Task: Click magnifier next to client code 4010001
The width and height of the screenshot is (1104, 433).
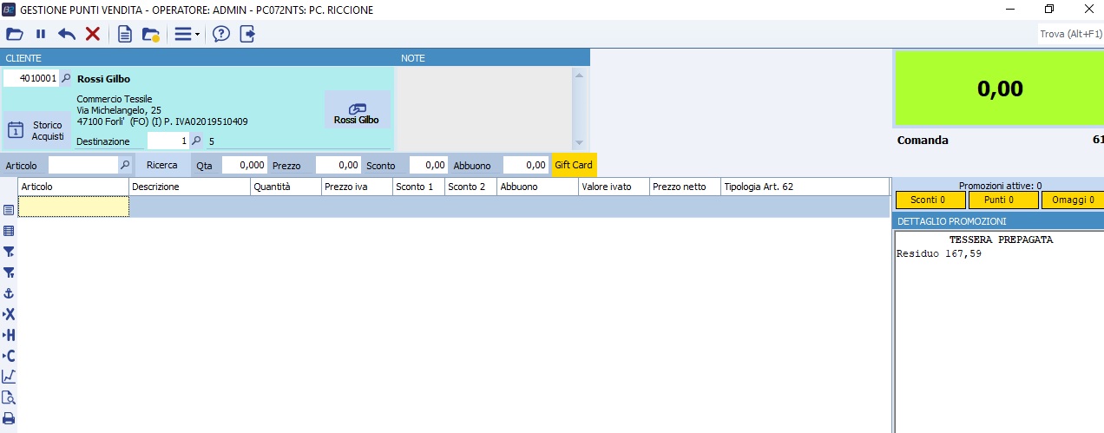Action: (x=66, y=78)
